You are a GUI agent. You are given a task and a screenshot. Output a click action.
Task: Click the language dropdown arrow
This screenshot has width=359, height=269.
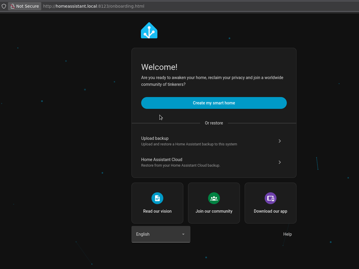tap(183, 234)
